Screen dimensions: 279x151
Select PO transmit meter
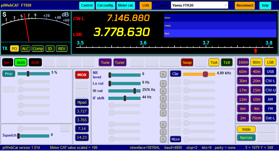pyautogui.click(x=14, y=49)
